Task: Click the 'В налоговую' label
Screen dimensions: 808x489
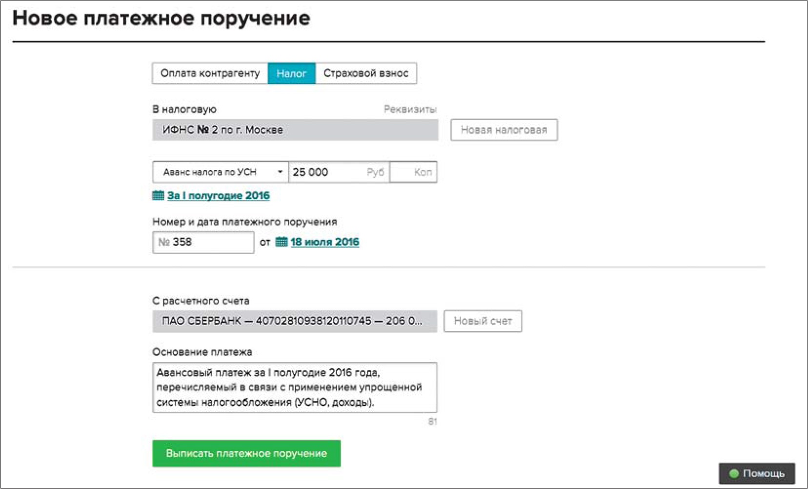Action: coord(184,109)
